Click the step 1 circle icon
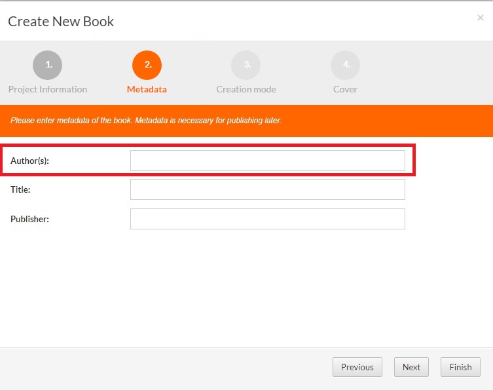This screenshot has width=493, height=390. coord(47,65)
